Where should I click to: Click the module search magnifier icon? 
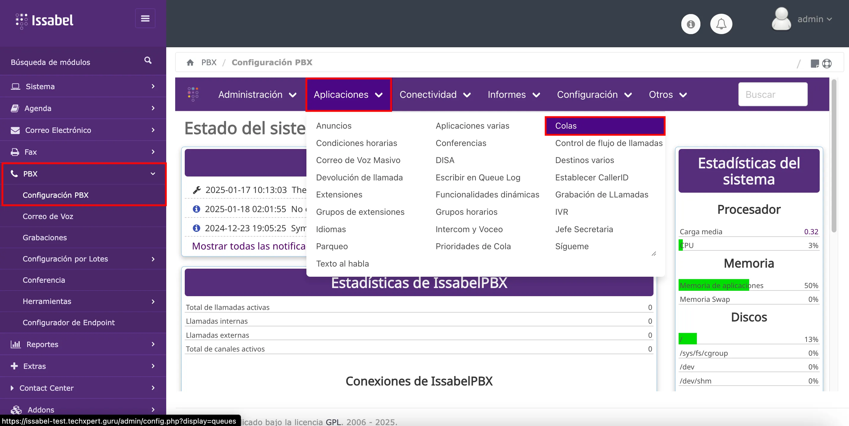click(x=148, y=60)
